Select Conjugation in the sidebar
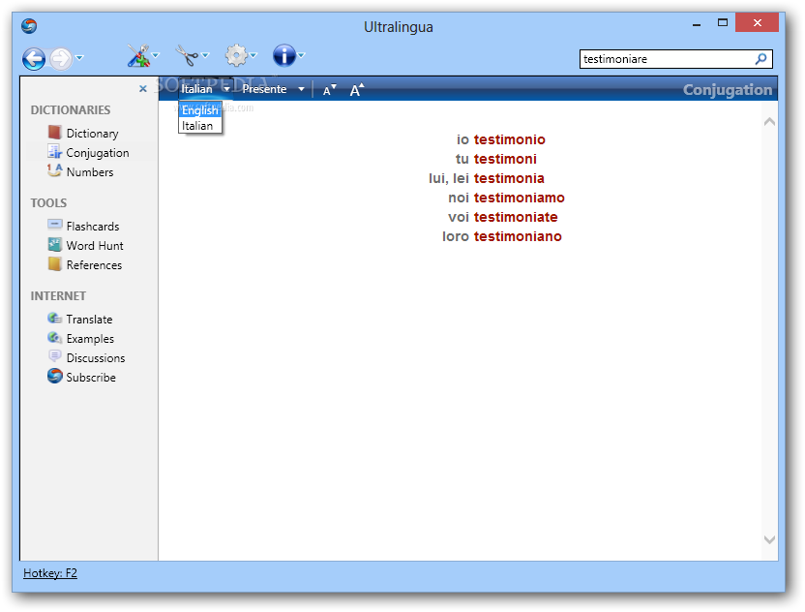The width and height of the screenshot is (805, 612). click(98, 153)
